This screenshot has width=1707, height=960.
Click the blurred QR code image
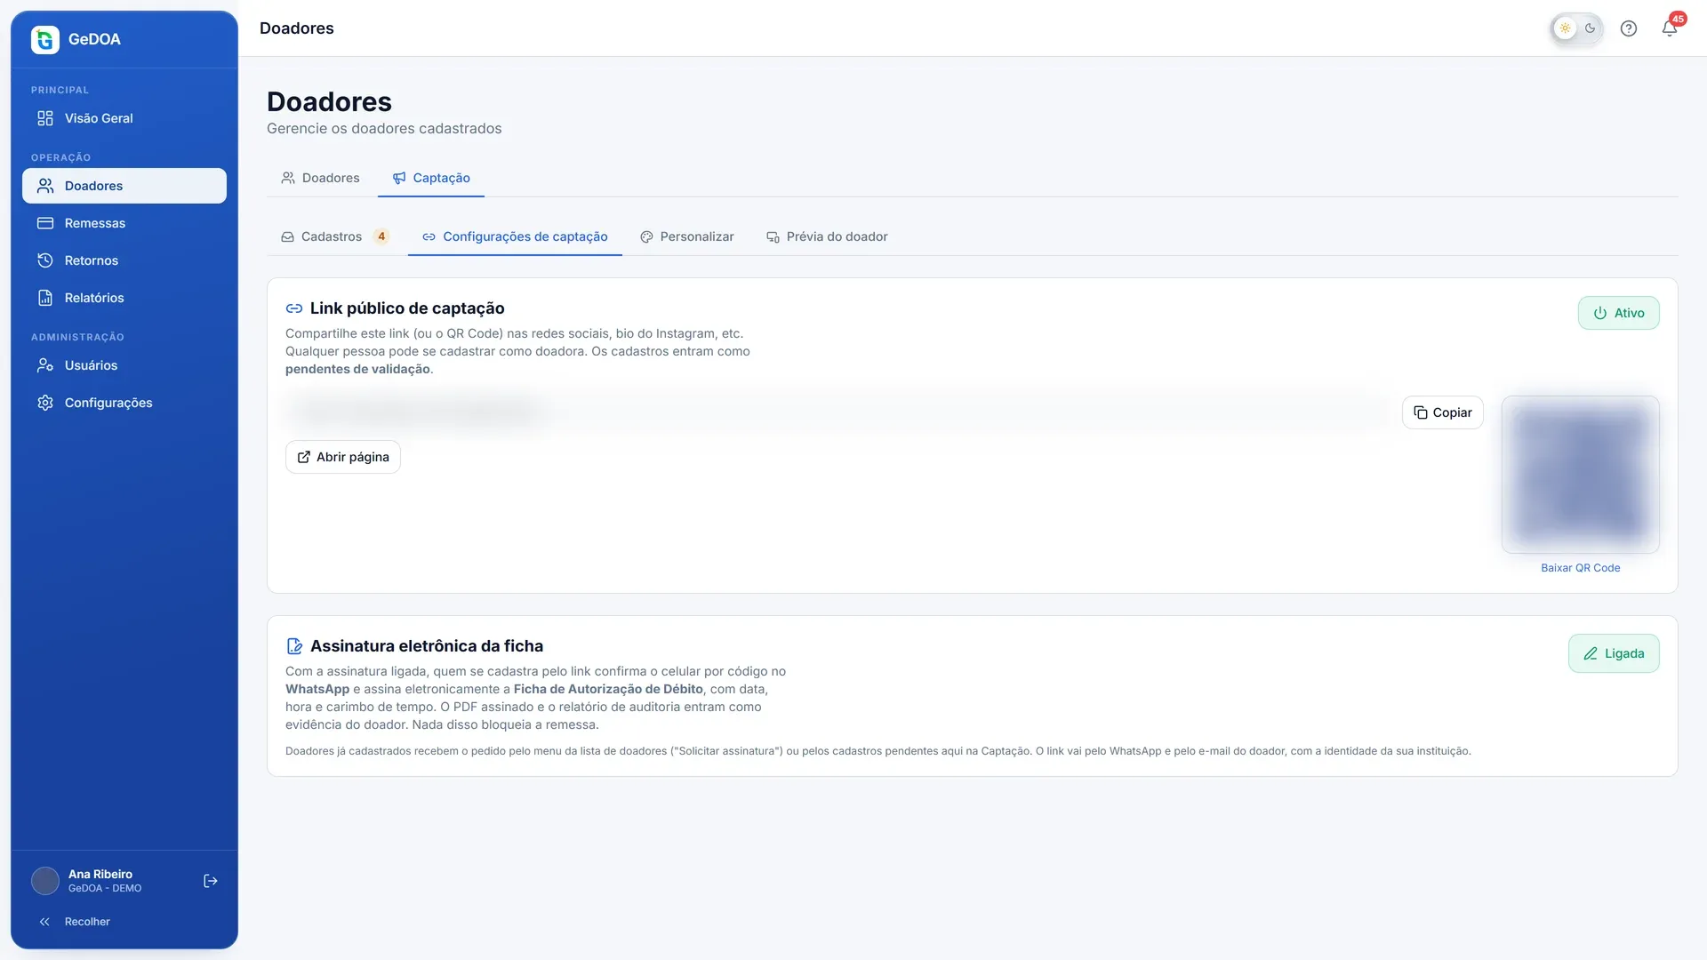(x=1580, y=474)
